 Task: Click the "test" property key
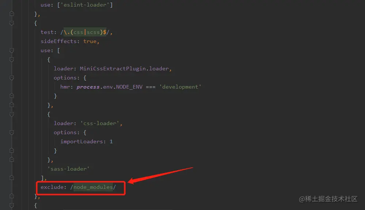click(47, 32)
